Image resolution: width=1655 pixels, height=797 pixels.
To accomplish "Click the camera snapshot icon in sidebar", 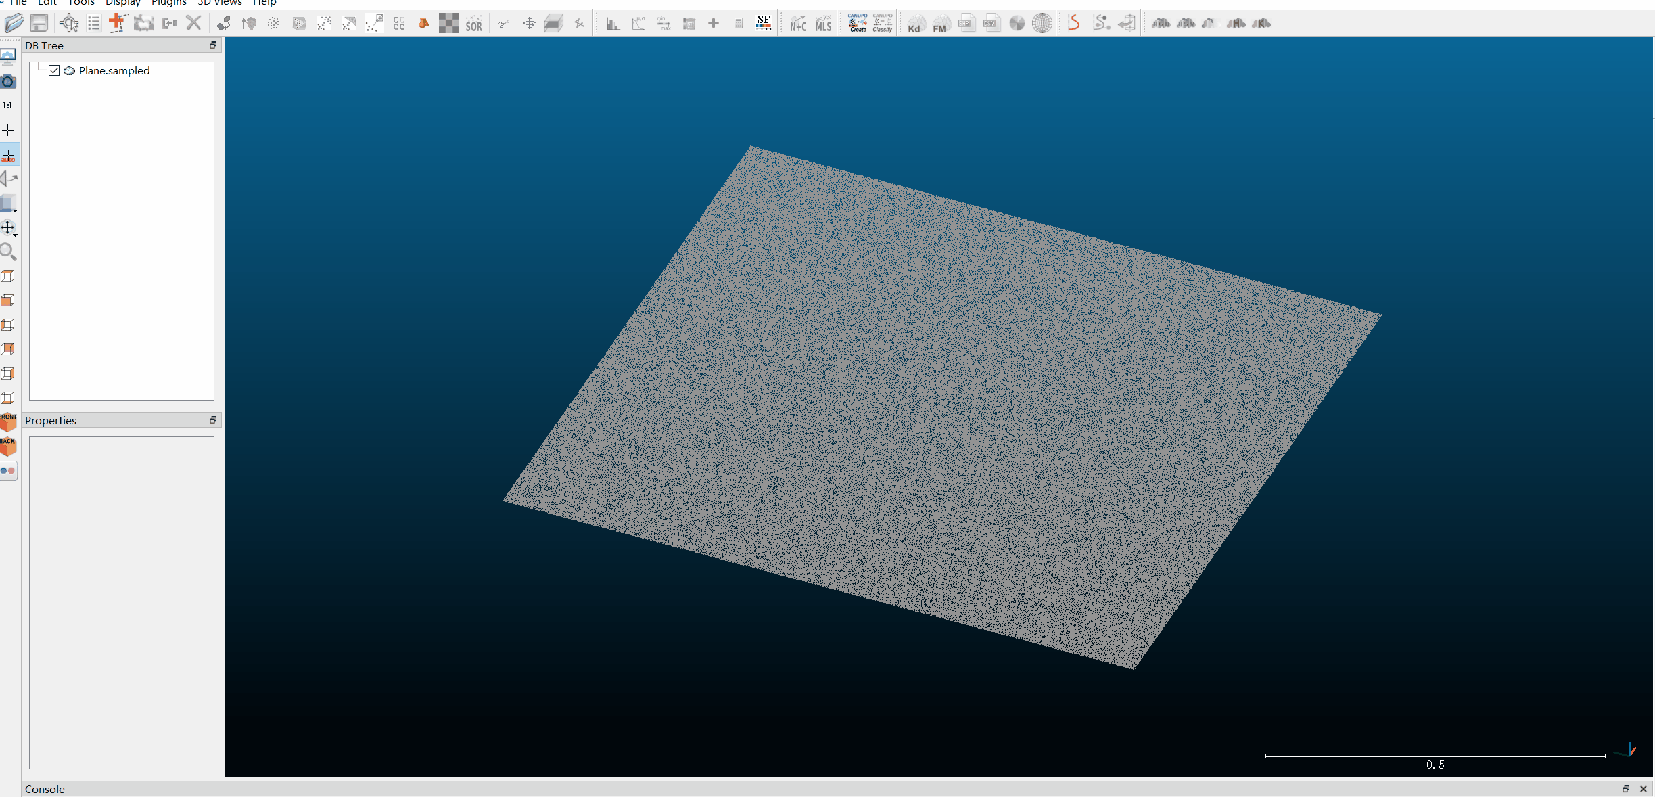I will tap(8, 81).
